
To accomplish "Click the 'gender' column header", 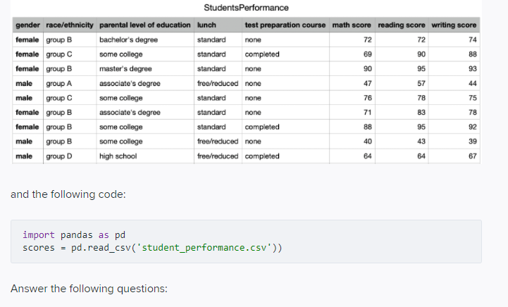I will [x=27, y=25].
